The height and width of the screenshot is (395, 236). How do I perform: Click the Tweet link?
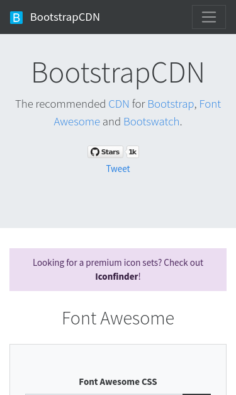point(118,169)
